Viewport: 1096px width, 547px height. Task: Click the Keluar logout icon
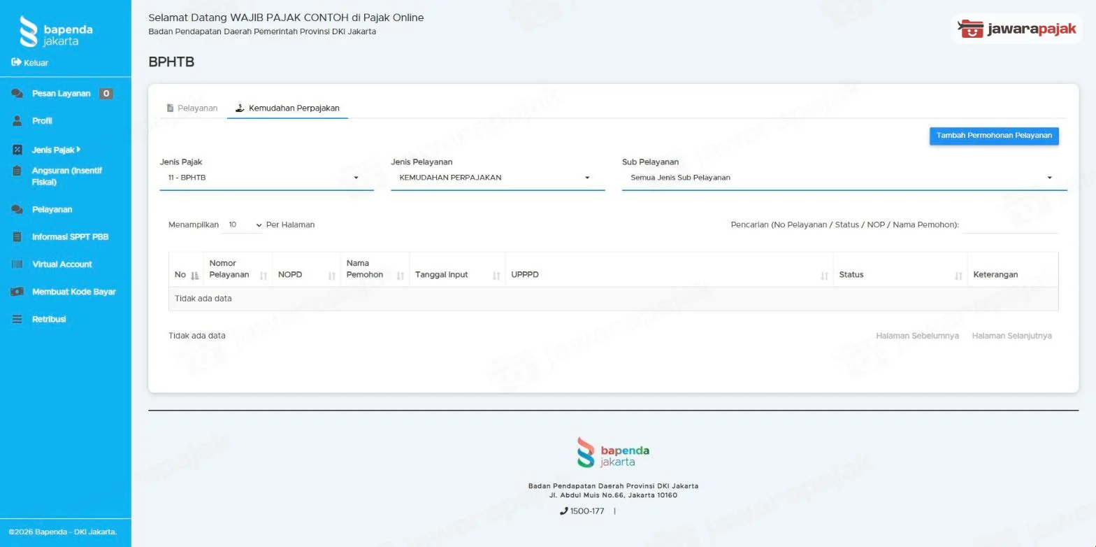16,62
